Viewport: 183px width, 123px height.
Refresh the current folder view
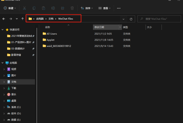pyautogui.click(x=131, y=19)
